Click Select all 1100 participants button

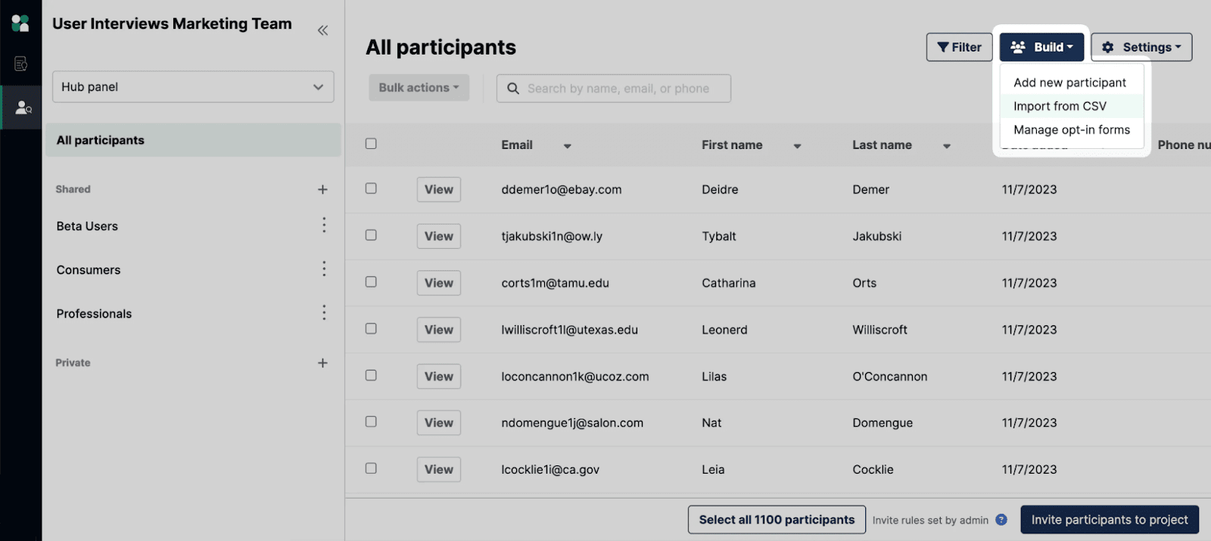[x=777, y=520]
